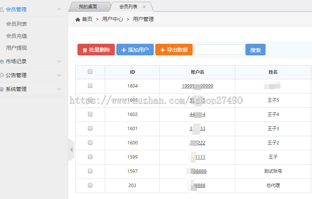This screenshot has width=312, height=199.
Task: Click the 账户名 column header
Action: pos(198,72)
